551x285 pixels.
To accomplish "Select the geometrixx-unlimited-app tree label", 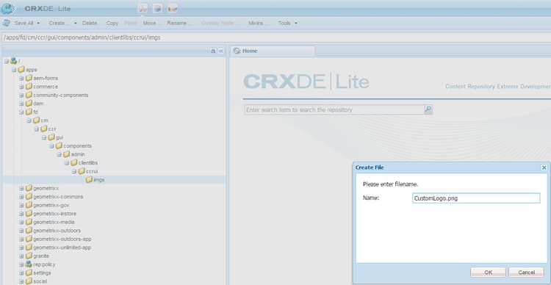I will tap(62, 248).
